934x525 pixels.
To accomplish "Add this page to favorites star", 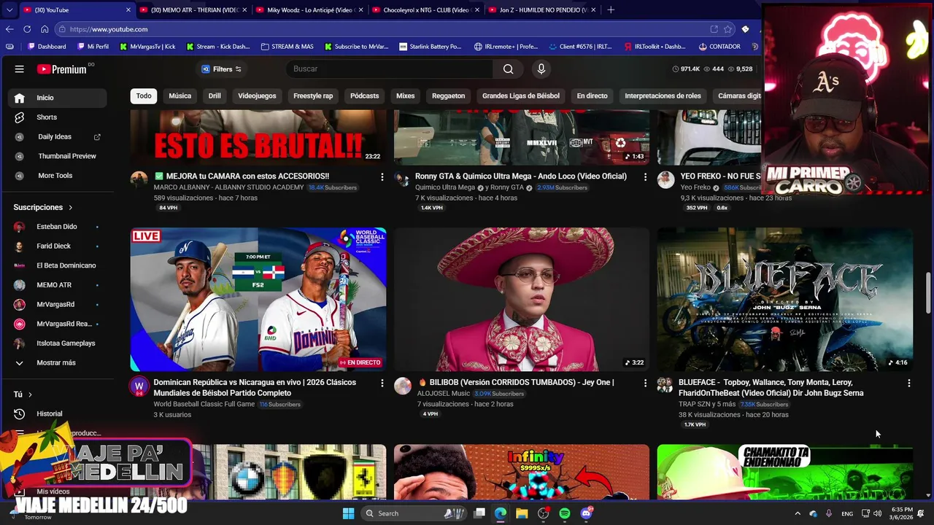I will pyautogui.click(x=727, y=29).
